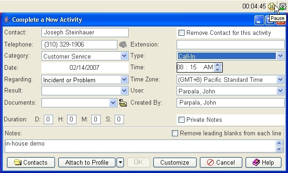Click the elapsed timer 00:04:45
The width and height of the screenshot is (288, 173).
pyautogui.click(x=254, y=7)
